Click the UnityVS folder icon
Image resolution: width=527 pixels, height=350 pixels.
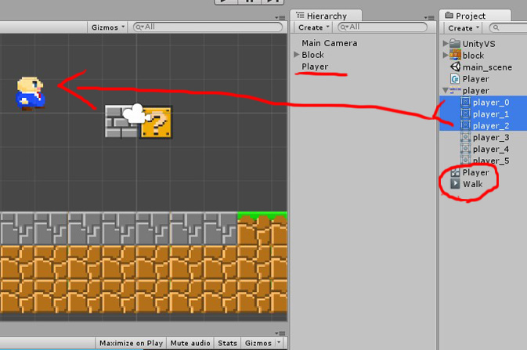click(x=455, y=43)
